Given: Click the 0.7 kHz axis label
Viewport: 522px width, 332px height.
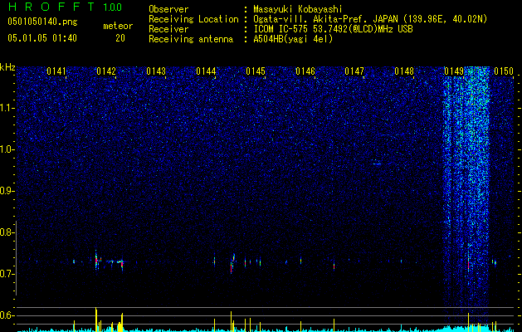Looking at the screenshot, I should coord(7,274).
